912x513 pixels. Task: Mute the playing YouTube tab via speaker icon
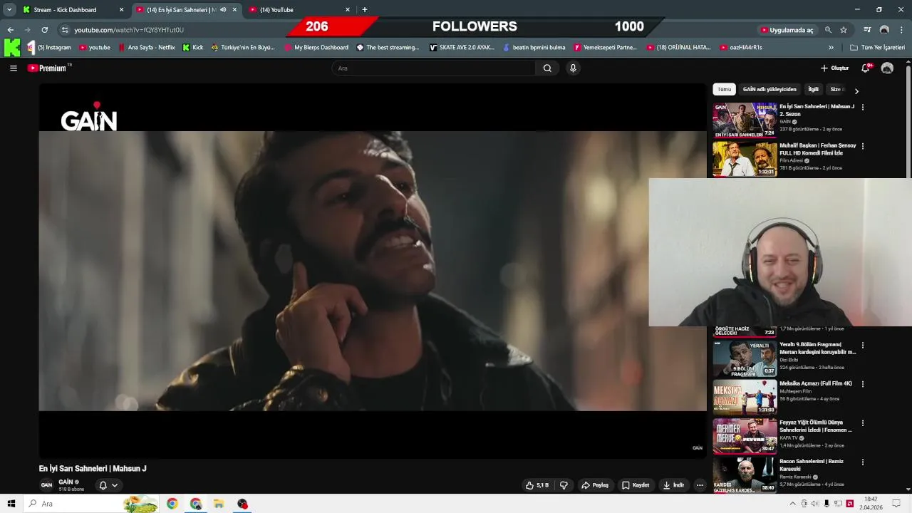[x=223, y=10]
